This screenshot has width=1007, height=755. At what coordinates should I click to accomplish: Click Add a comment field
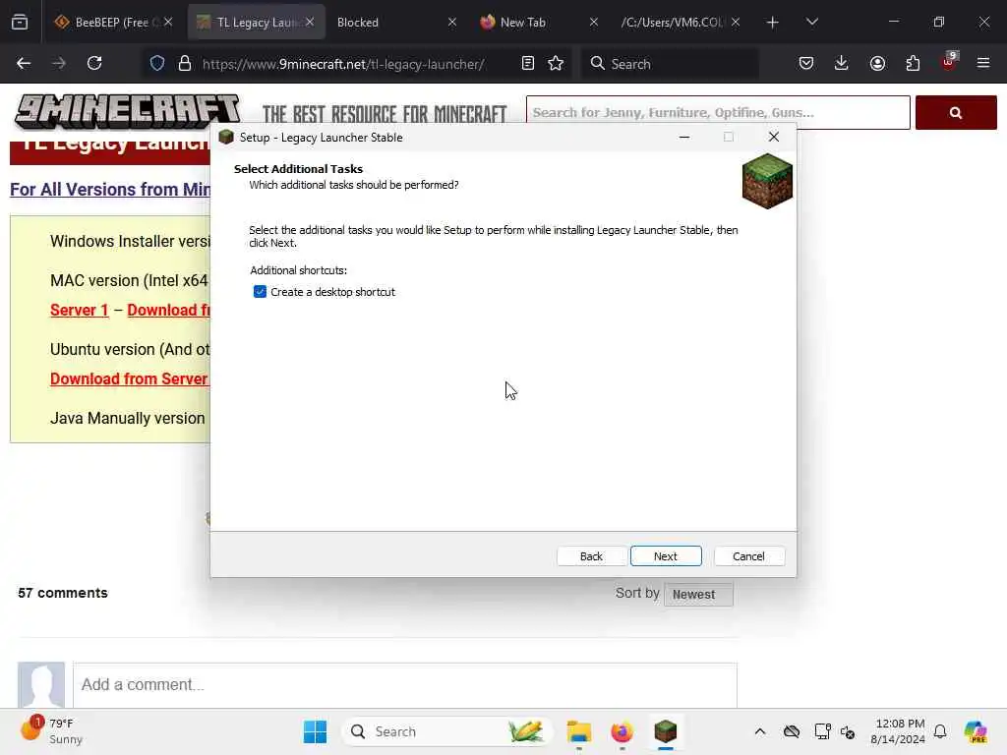click(x=404, y=684)
